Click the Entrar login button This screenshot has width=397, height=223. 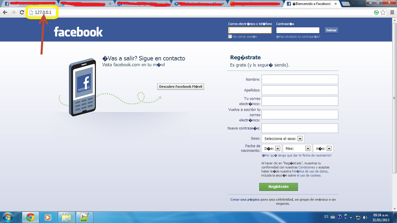(331, 30)
